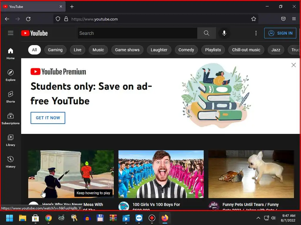Select the All filter chip
The width and height of the screenshot is (301, 225).
coord(34,50)
